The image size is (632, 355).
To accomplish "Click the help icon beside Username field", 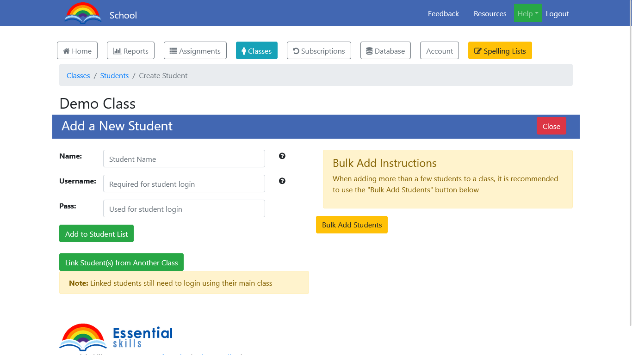I will (x=282, y=181).
